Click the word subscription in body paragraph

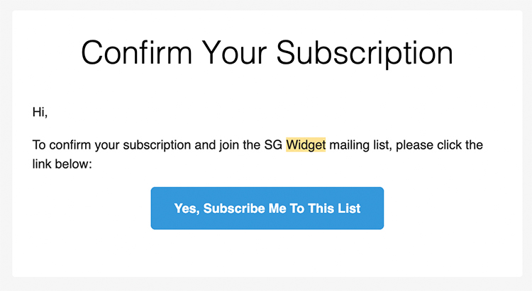[157, 145]
